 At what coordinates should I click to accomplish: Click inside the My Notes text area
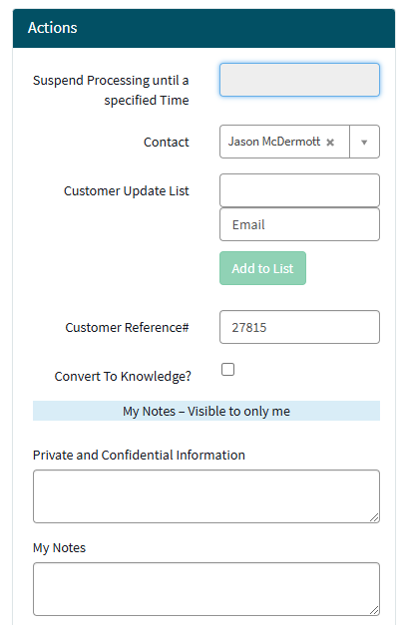point(206,589)
